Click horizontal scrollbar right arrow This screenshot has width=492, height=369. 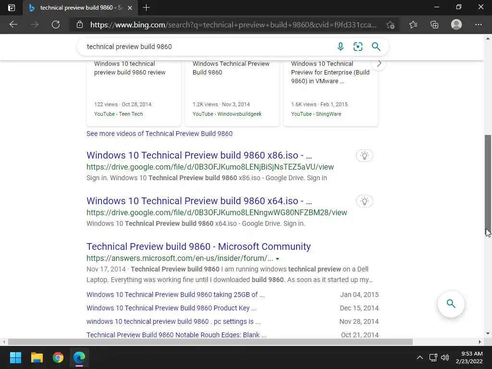480,342
